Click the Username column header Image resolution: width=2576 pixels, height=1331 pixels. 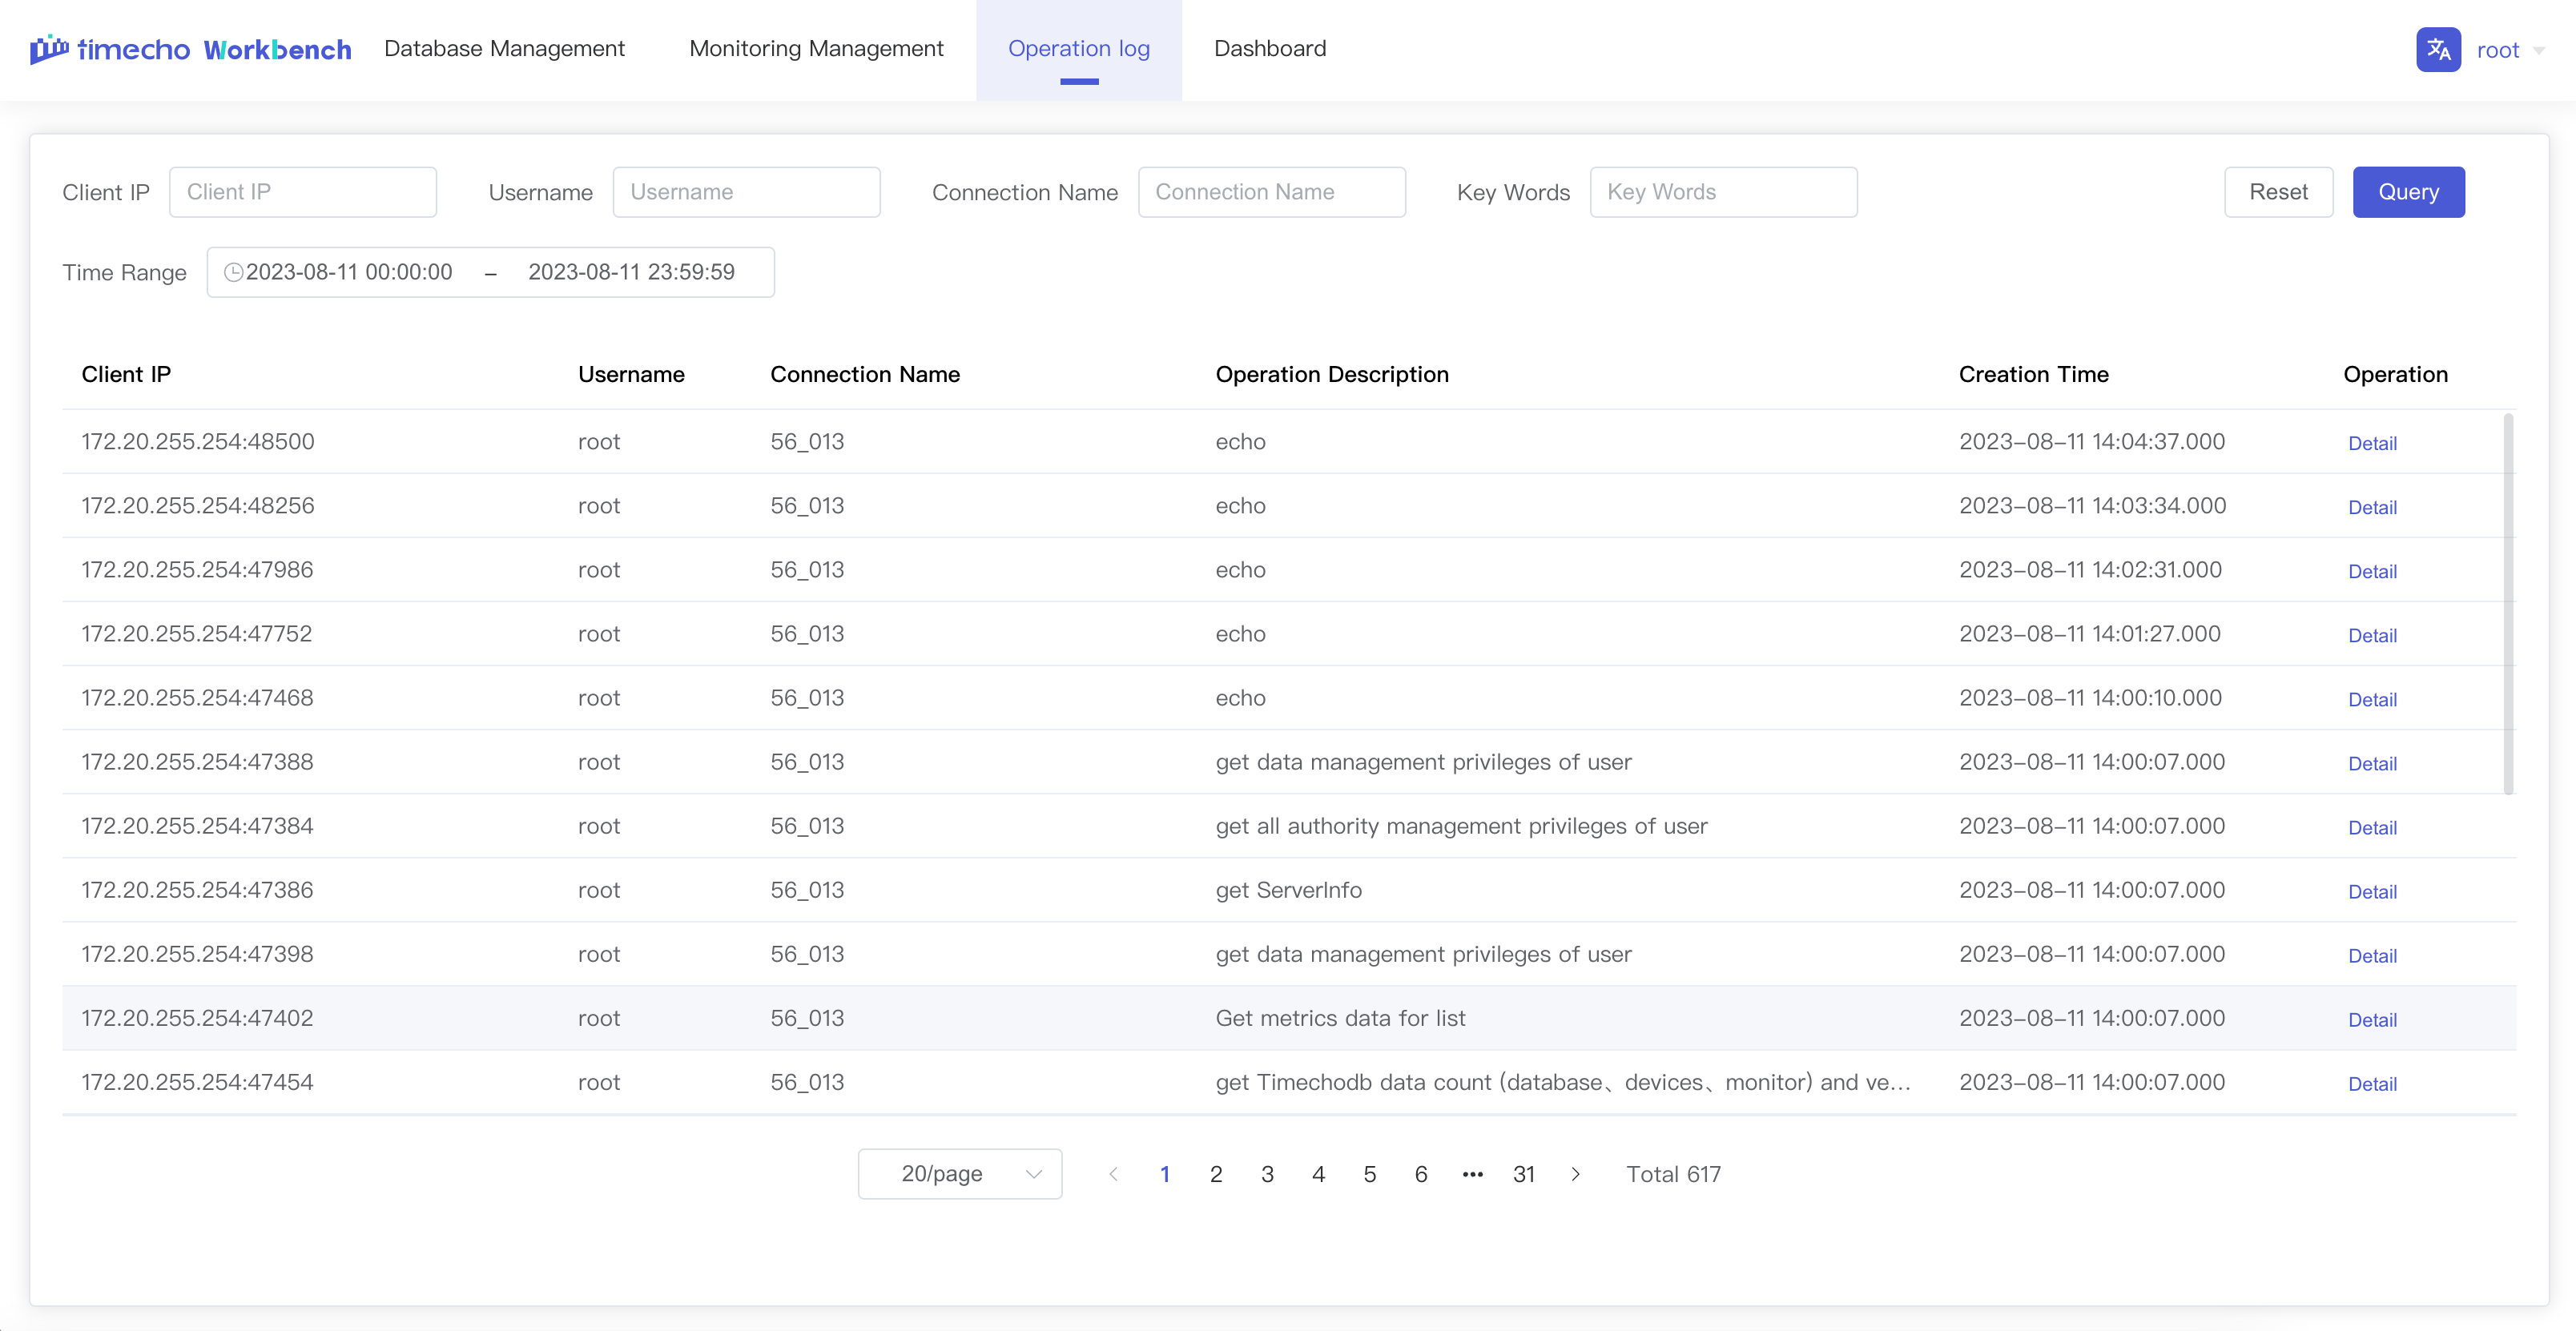pyautogui.click(x=631, y=374)
